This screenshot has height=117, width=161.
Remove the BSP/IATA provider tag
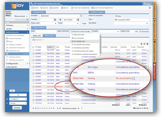(x=48, y=16)
